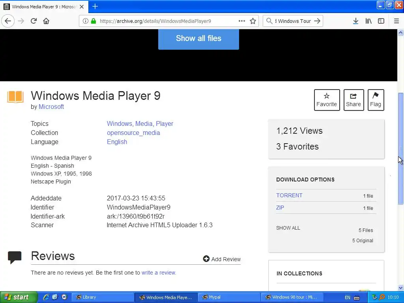The height and width of the screenshot is (303, 404).
Task: Click the 3 Favorites text
Action: pos(297,147)
